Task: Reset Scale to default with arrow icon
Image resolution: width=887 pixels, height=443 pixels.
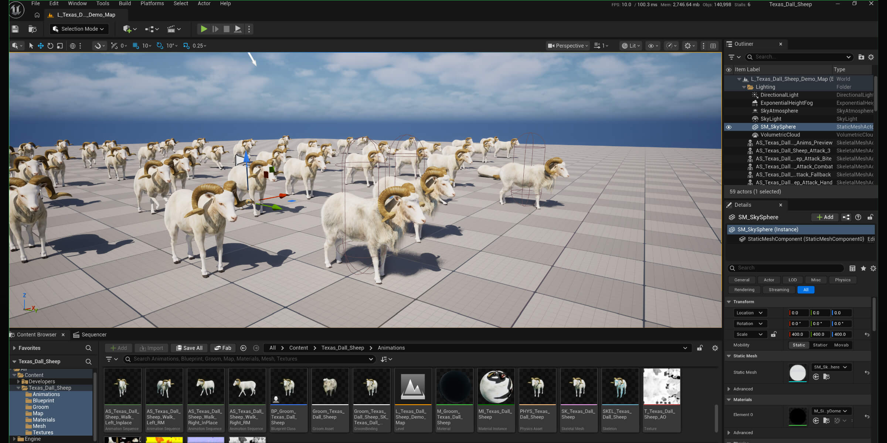Action: coord(867,334)
